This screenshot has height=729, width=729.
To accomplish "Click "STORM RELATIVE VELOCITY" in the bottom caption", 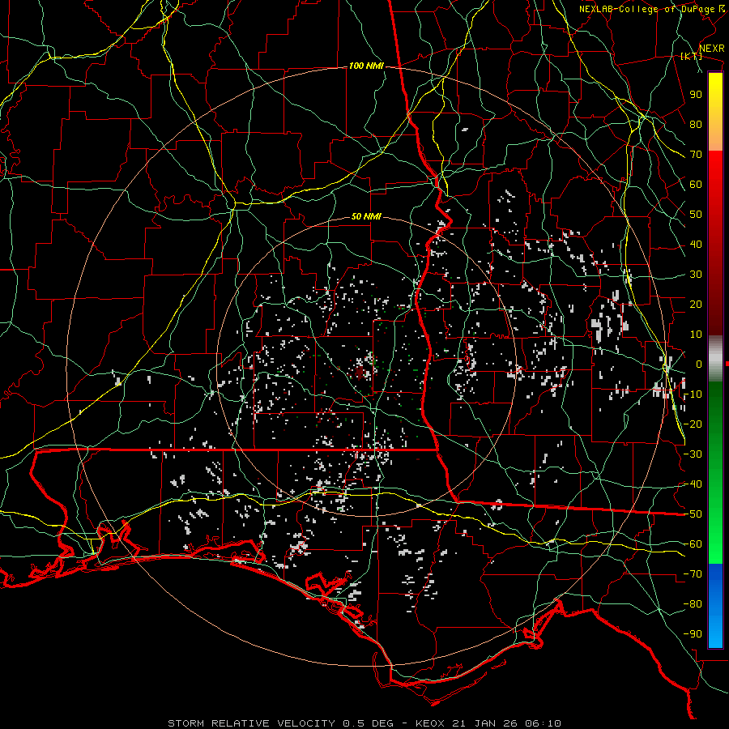I will 251,723.
